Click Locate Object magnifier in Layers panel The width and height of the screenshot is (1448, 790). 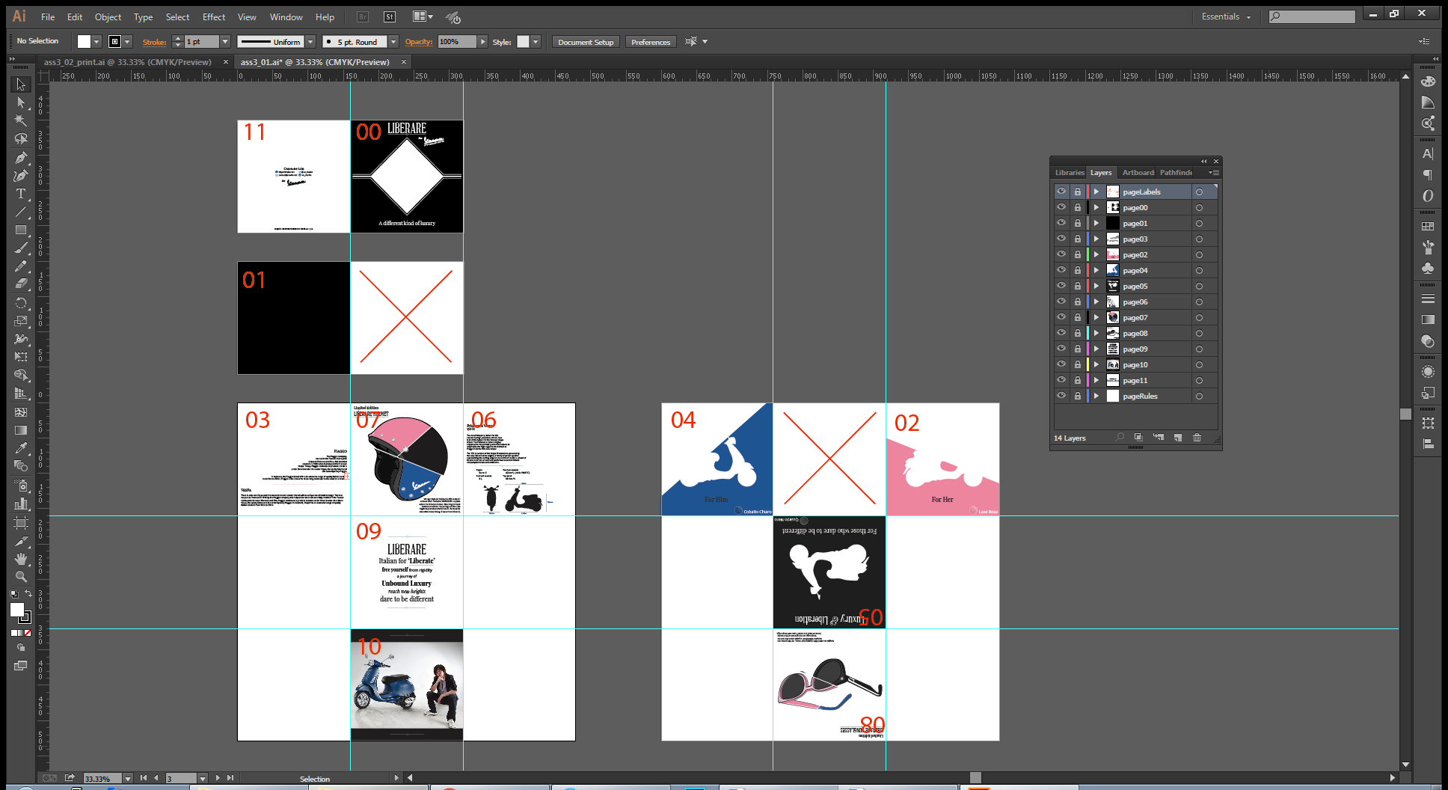pyautogui.click(x=1120, y=438)
